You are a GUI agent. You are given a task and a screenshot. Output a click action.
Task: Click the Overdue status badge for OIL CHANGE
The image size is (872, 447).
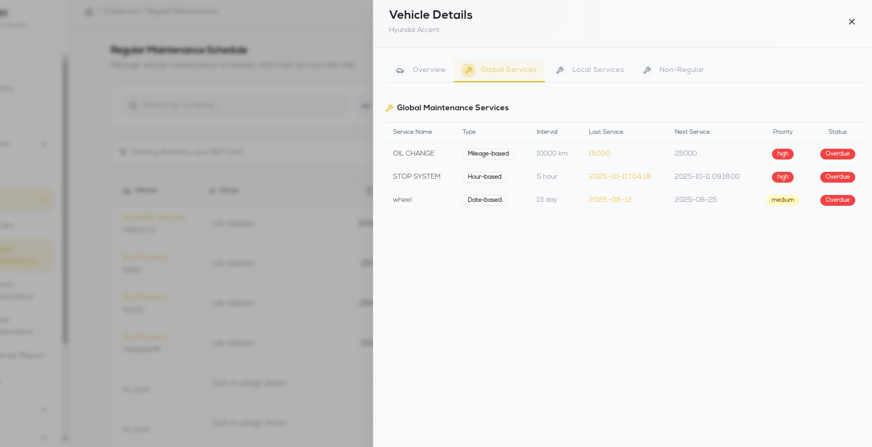pyautogui.click(x=837, y=154)
